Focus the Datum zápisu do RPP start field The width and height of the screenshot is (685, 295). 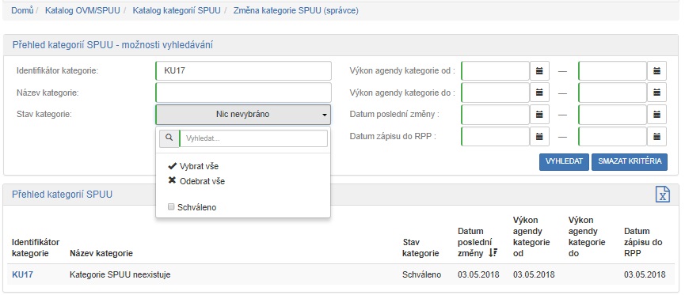496,136
